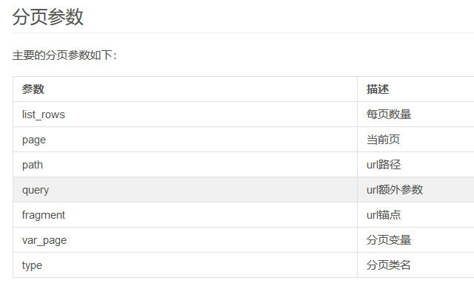Click the horizontal divider below the heading
The width and height of the screenshot is (474, 283).
243,33
